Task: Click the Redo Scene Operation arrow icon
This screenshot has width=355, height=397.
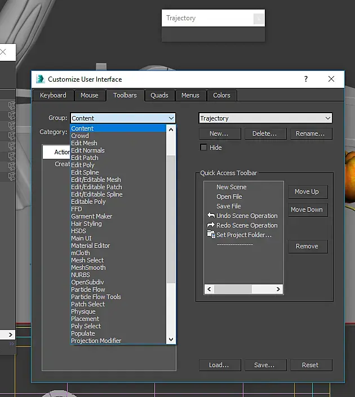Action: pyautogui.click(x=211, y=225)
